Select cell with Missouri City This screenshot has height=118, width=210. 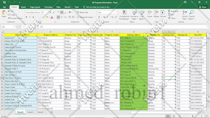(x=155, y=69)
